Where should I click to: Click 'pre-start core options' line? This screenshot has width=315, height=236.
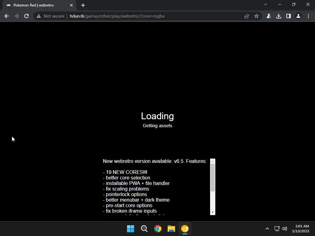(128, 206)
